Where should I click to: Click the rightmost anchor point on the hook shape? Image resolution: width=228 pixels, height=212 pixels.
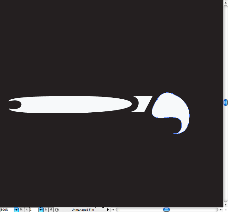click(x=189, y=116)
